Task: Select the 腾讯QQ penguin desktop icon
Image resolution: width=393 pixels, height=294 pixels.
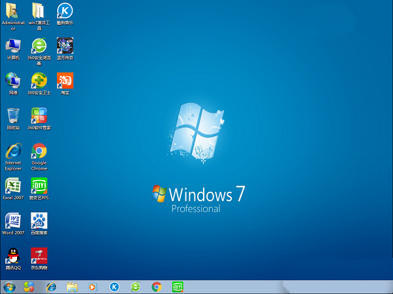Action: (x=12, y=255)
